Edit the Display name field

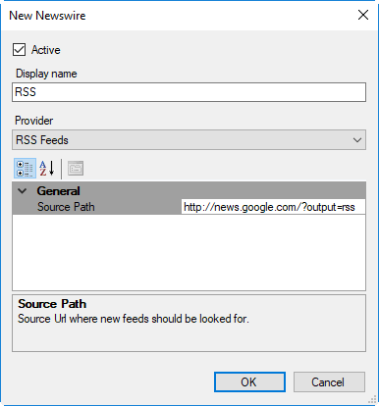[x=189, y=92]
